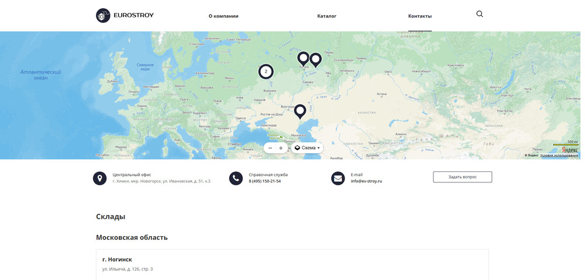Select the г. Ногинск warehouse card

[x=292, y=264]
